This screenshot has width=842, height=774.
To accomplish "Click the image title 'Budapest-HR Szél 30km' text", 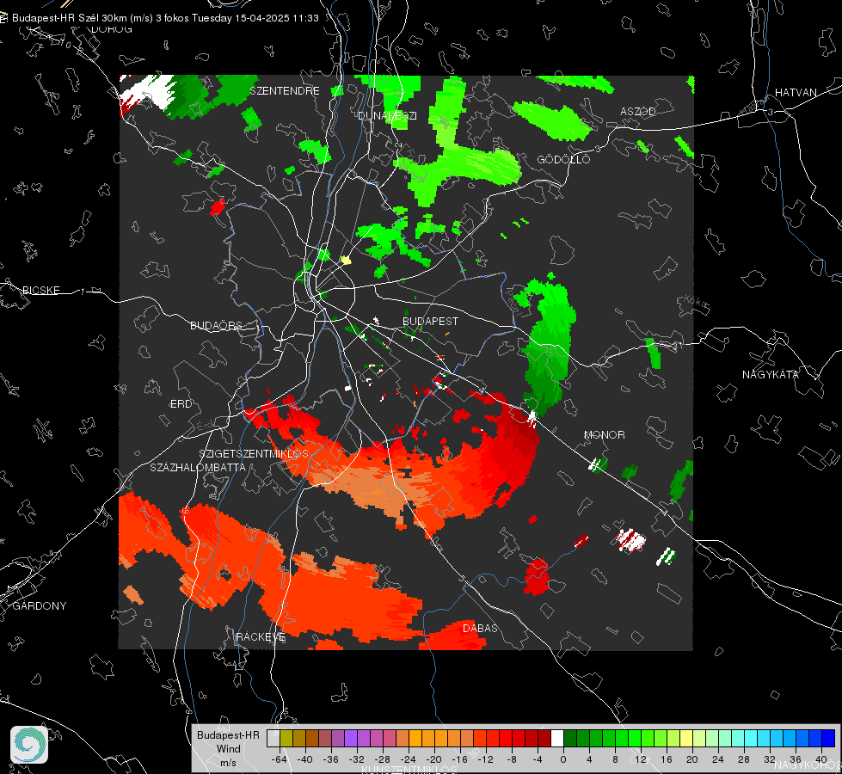I will [69, 18].
